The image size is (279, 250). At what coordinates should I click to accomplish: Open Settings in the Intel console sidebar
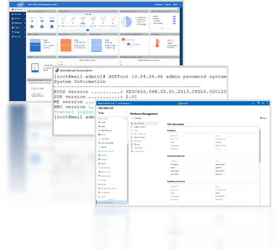pos(17,37)
